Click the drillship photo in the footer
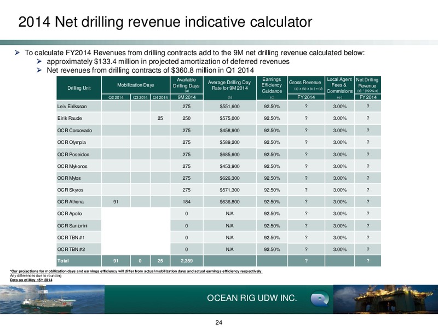The image size is (438, 328). [x=52, y=299]
